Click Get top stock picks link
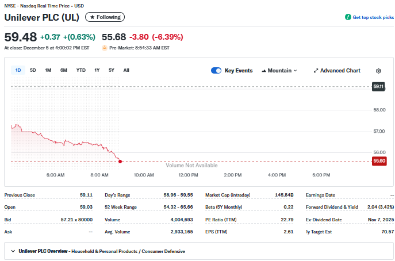395x261 pixels. pyautogui.click(x=373, y=17)
